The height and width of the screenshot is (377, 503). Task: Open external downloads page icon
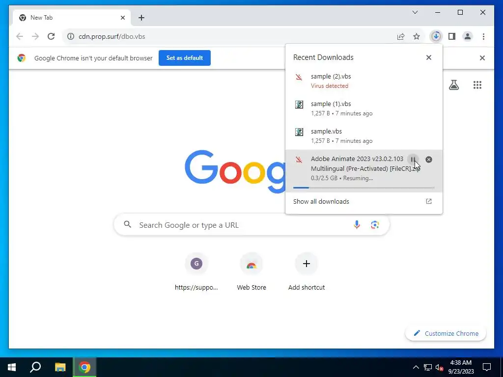coord(428,201)
